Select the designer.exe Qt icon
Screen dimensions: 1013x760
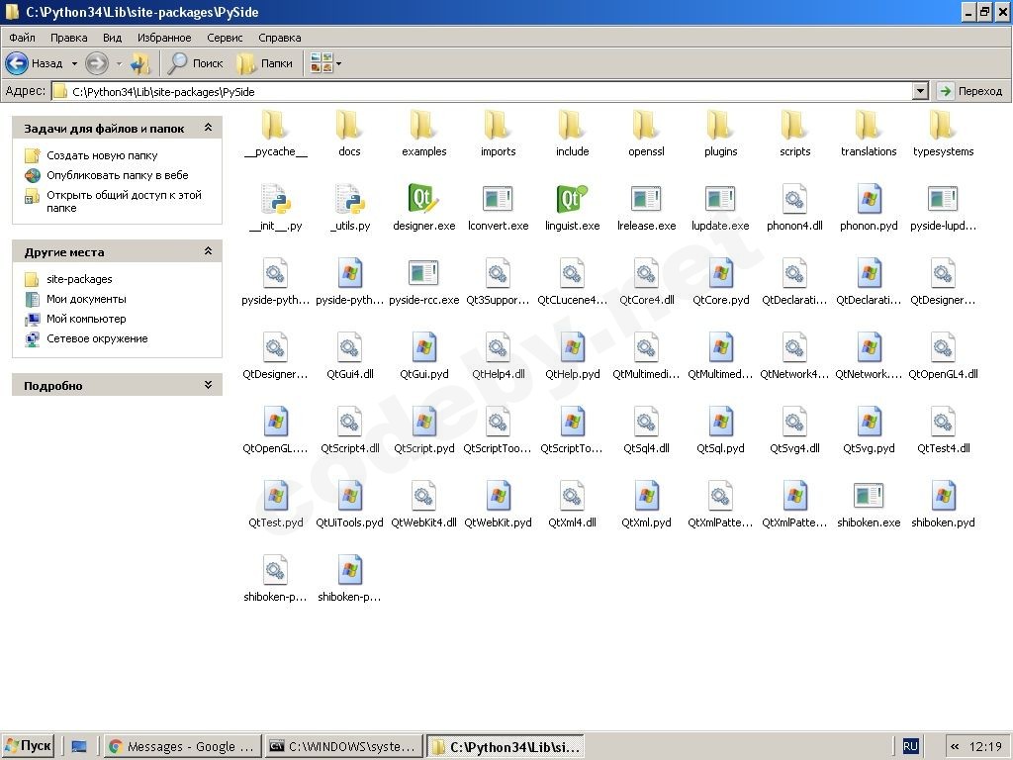423,200
